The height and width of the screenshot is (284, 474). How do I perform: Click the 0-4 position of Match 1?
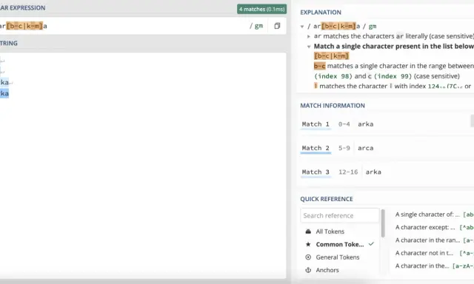point(344,124)
